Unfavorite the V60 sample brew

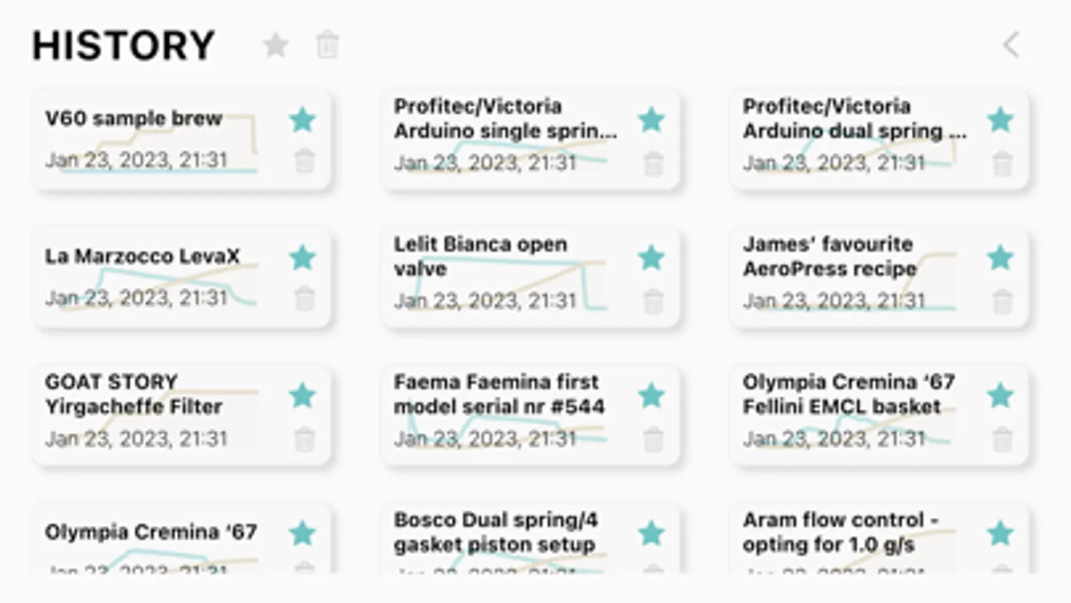[303, 121]
